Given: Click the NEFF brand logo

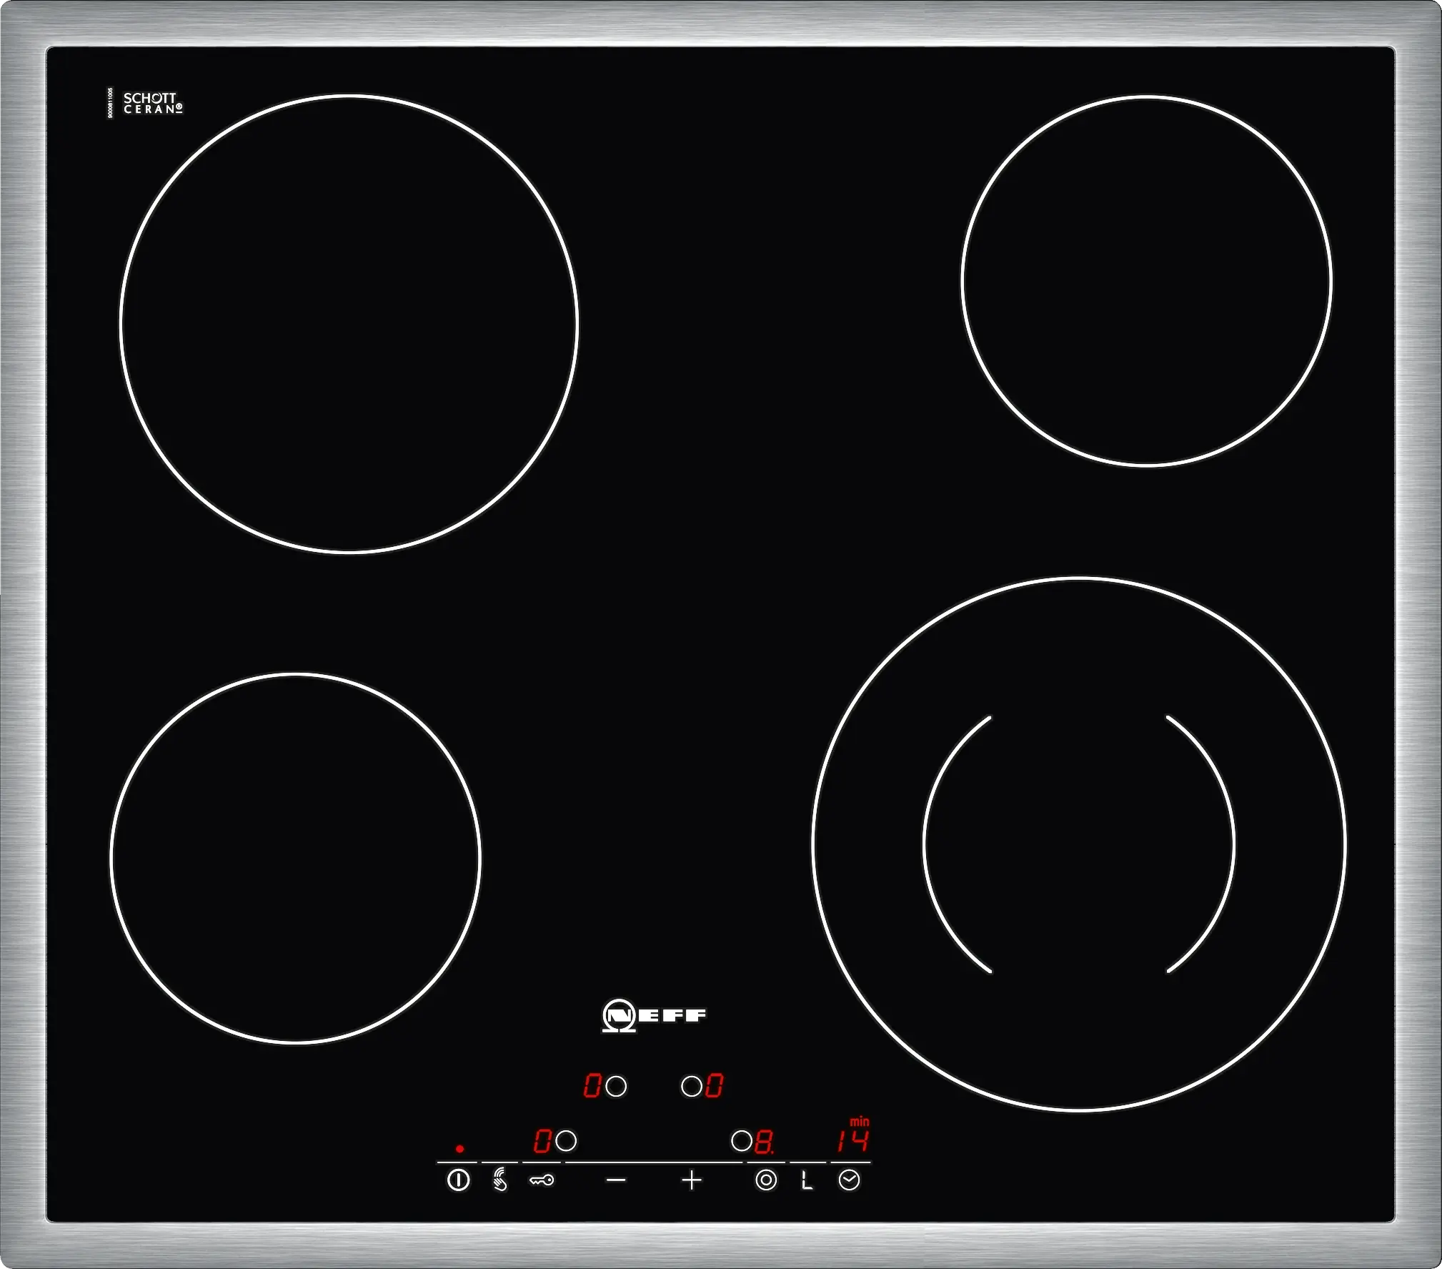Looking at the screenshot, I should [654, 1015].
